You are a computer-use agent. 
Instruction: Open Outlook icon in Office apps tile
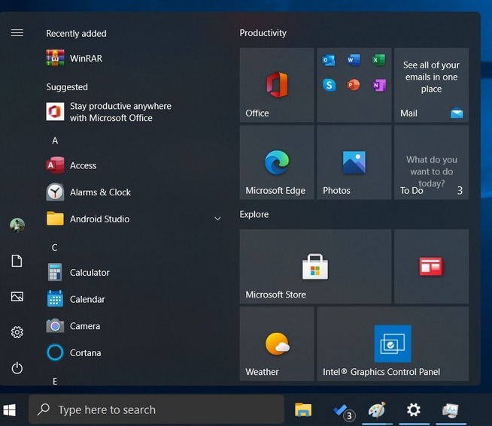(x=329, y=60)
